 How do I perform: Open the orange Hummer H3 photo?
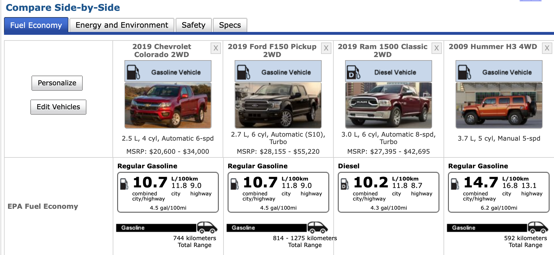[499, 106]
